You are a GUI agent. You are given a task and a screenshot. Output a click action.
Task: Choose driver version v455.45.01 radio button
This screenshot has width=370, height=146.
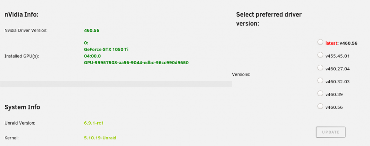(x=320, y=55)
